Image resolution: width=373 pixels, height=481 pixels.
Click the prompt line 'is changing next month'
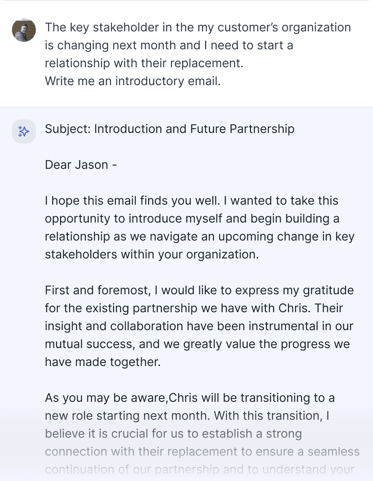169,46
